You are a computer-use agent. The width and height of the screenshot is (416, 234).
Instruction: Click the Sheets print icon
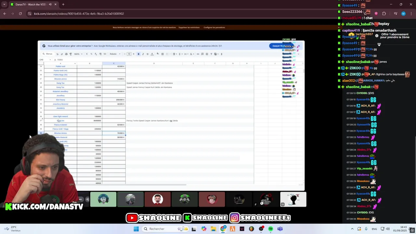[66, 54]
